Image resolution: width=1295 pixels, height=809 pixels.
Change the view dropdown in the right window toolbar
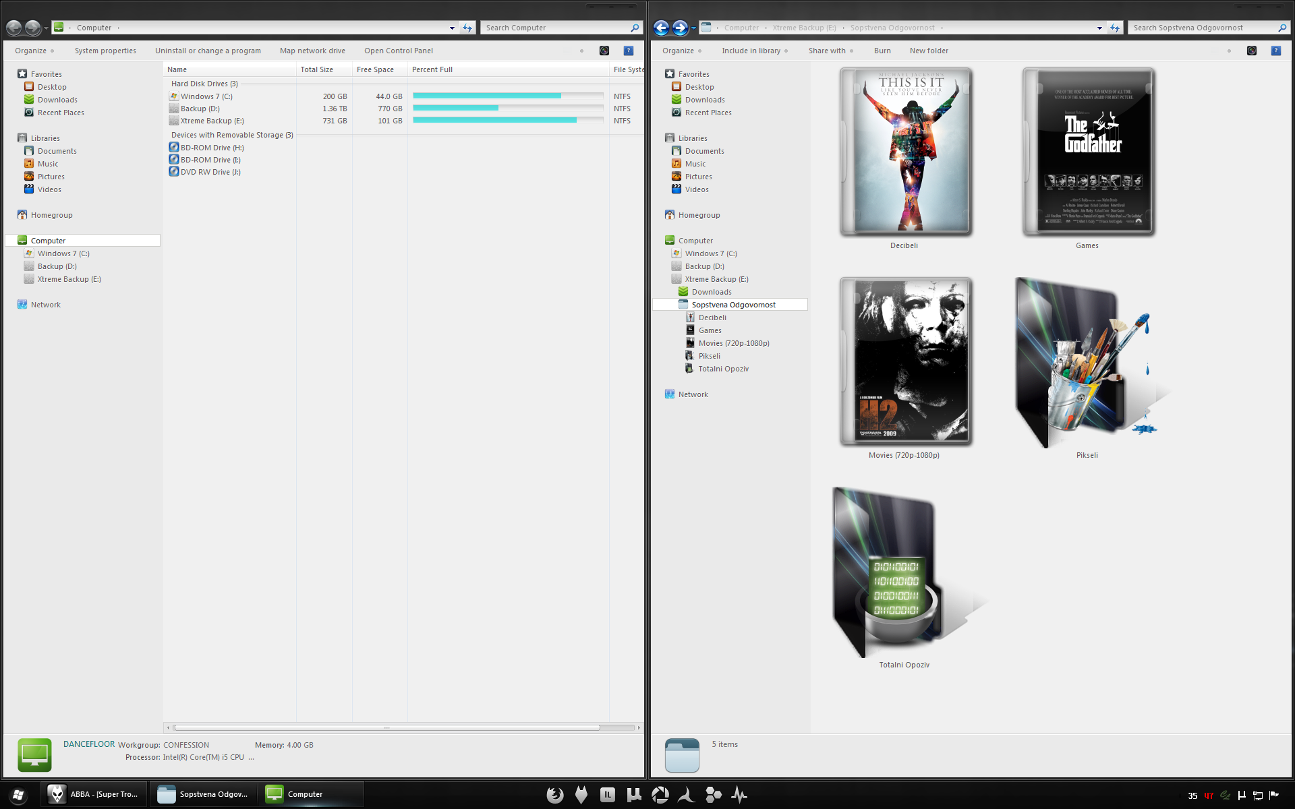tap(1229, 51)
